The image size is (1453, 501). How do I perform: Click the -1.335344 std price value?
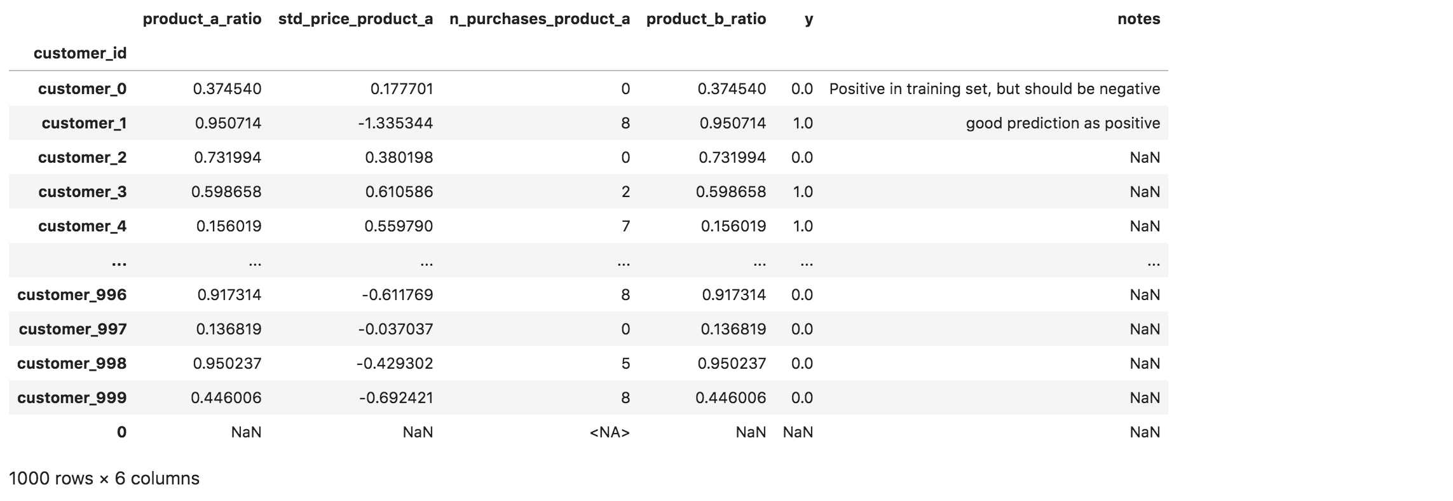(395, 123)
